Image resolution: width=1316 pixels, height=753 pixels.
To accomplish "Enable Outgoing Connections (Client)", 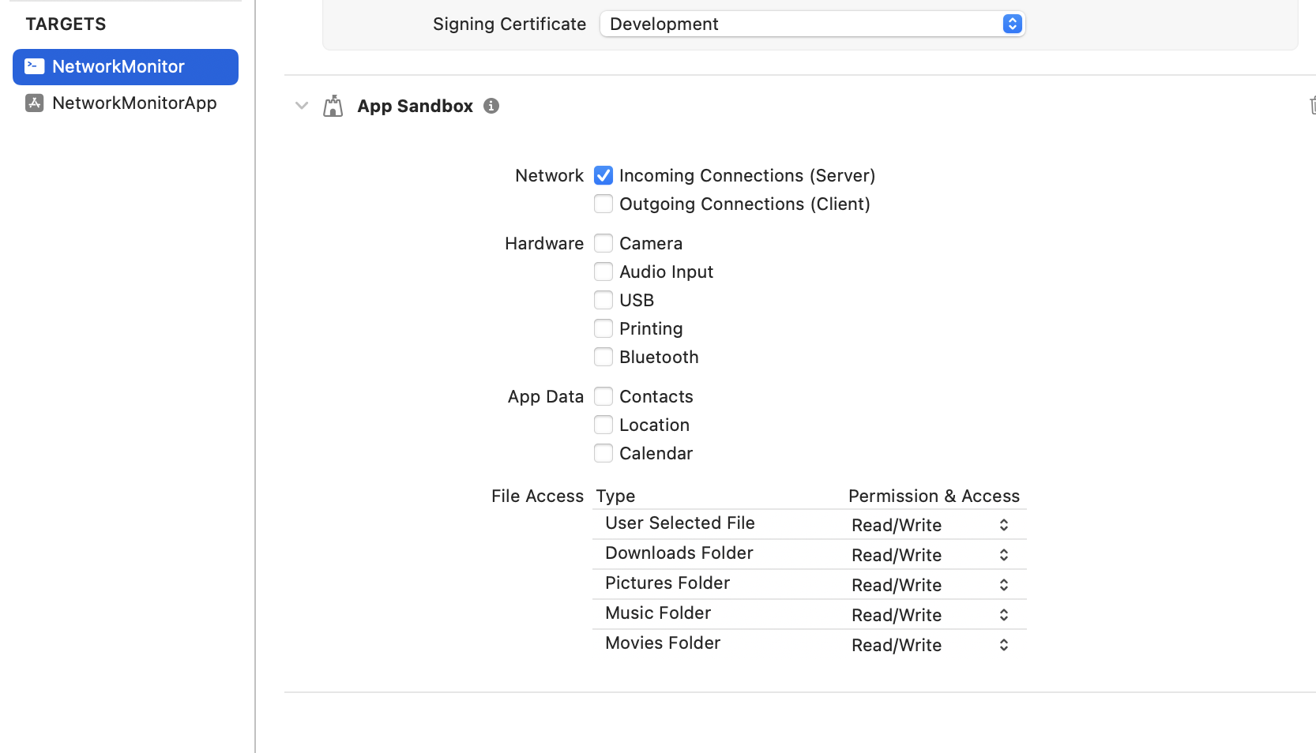I will [x=603, y=204].
